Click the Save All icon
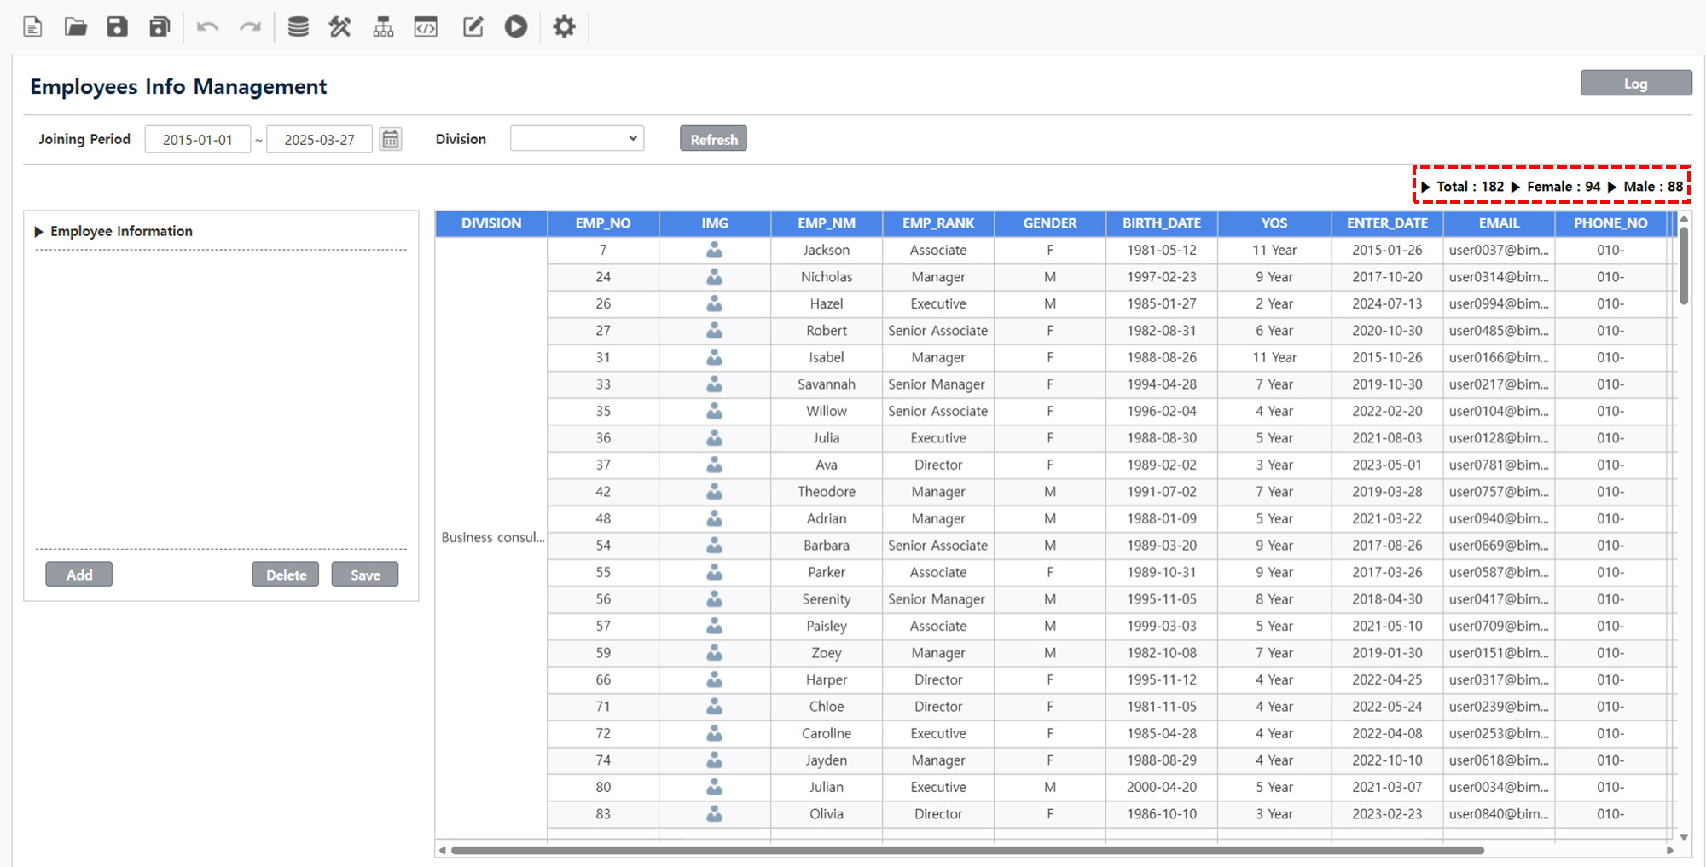 pos(160,26)
